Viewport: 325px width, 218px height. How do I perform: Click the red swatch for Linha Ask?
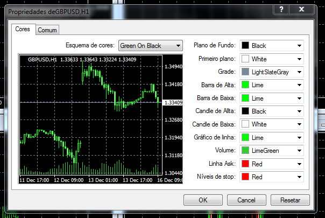245,164
